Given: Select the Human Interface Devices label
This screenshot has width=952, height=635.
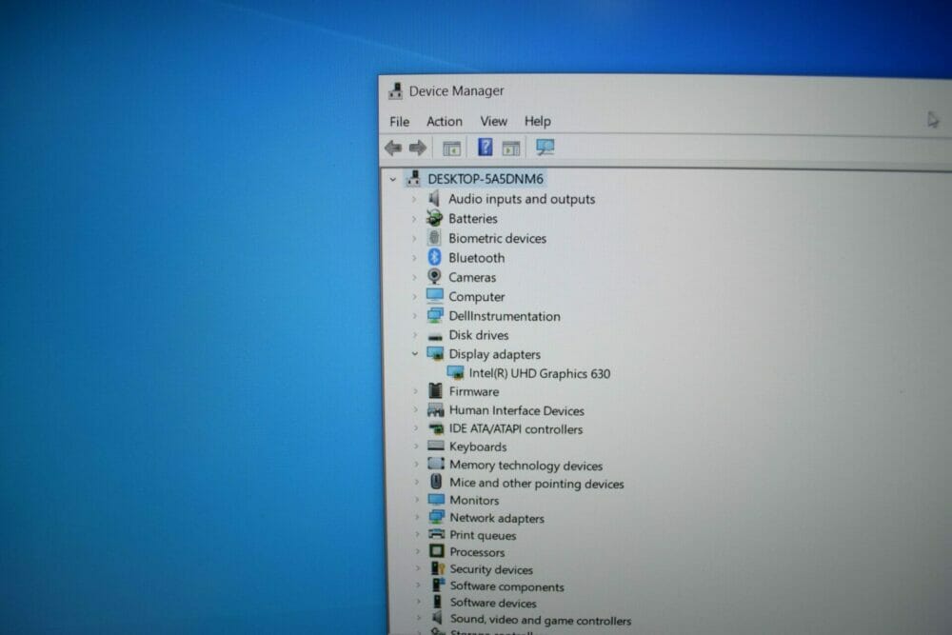Looking at the screenshot, I should click(517, 411).
